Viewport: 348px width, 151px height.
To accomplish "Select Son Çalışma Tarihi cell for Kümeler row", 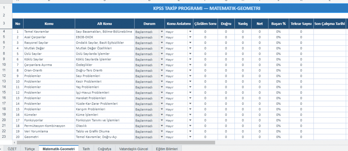I will point(330,115).
